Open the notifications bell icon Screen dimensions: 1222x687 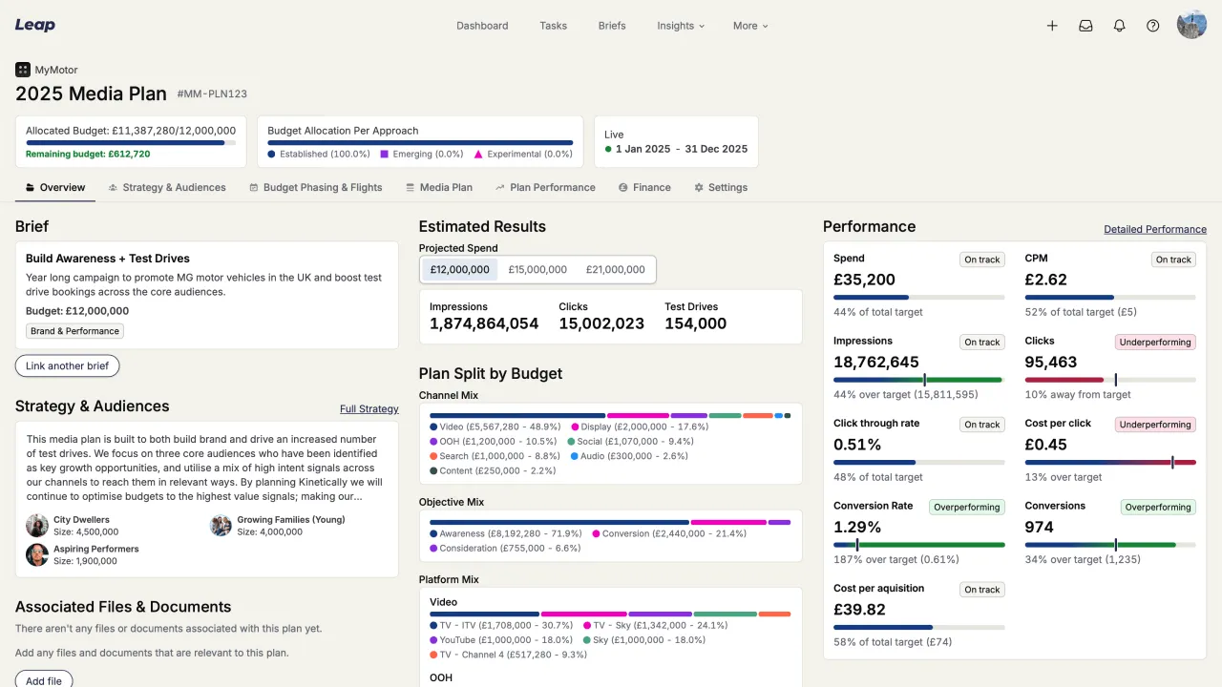click(1120, 26)
